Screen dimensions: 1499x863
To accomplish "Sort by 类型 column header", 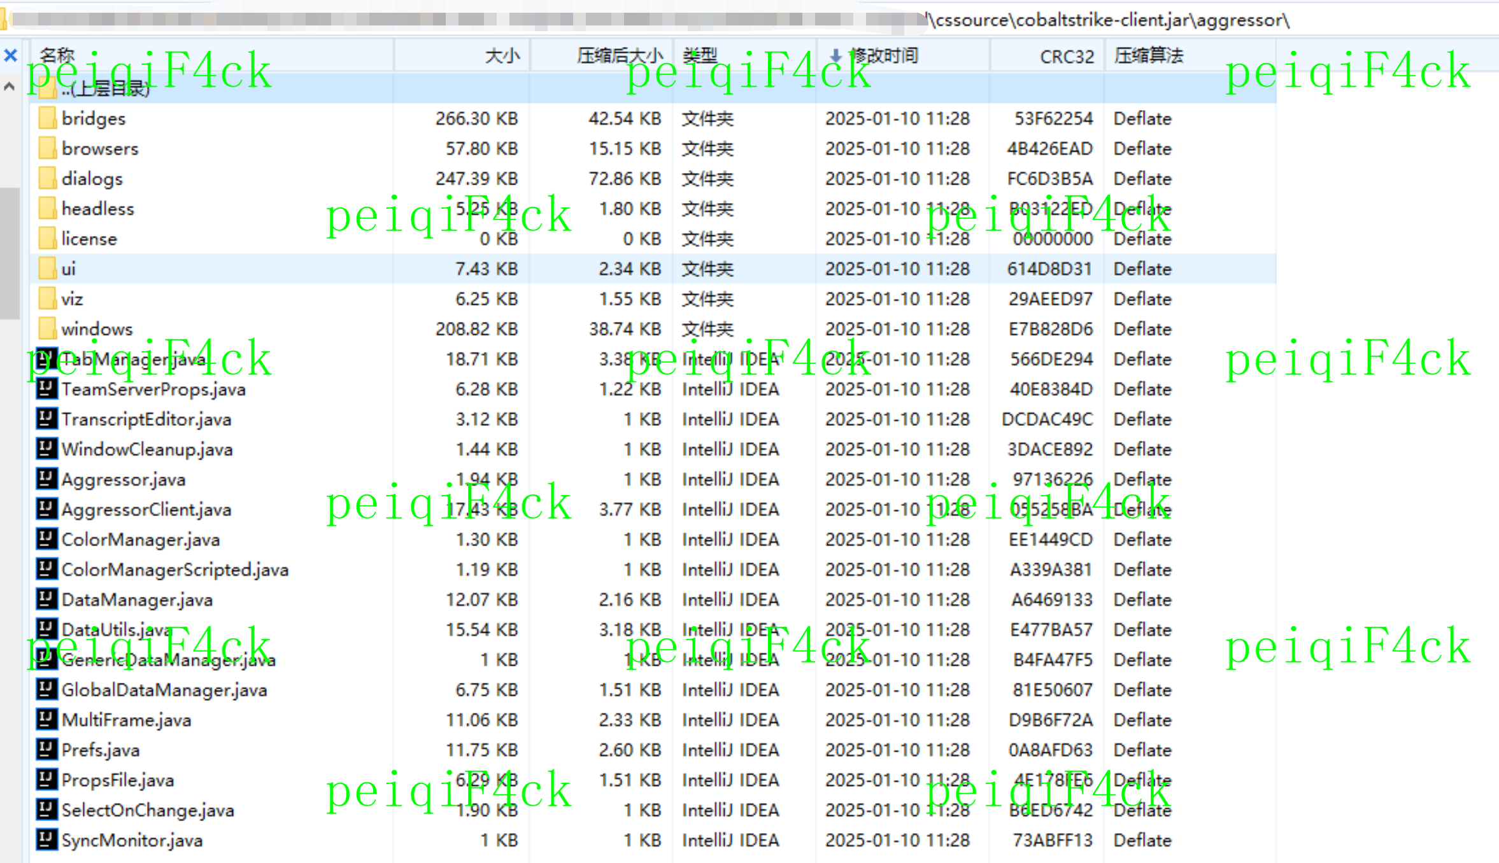I will (745, 56).
